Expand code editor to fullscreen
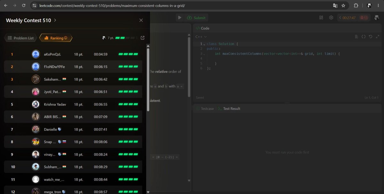The image size is (384, 194). (x=377, y=36)
